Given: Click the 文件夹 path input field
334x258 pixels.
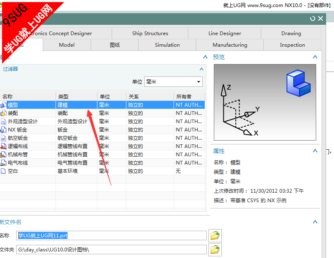Looking at the screenshot, I should 111,249.
